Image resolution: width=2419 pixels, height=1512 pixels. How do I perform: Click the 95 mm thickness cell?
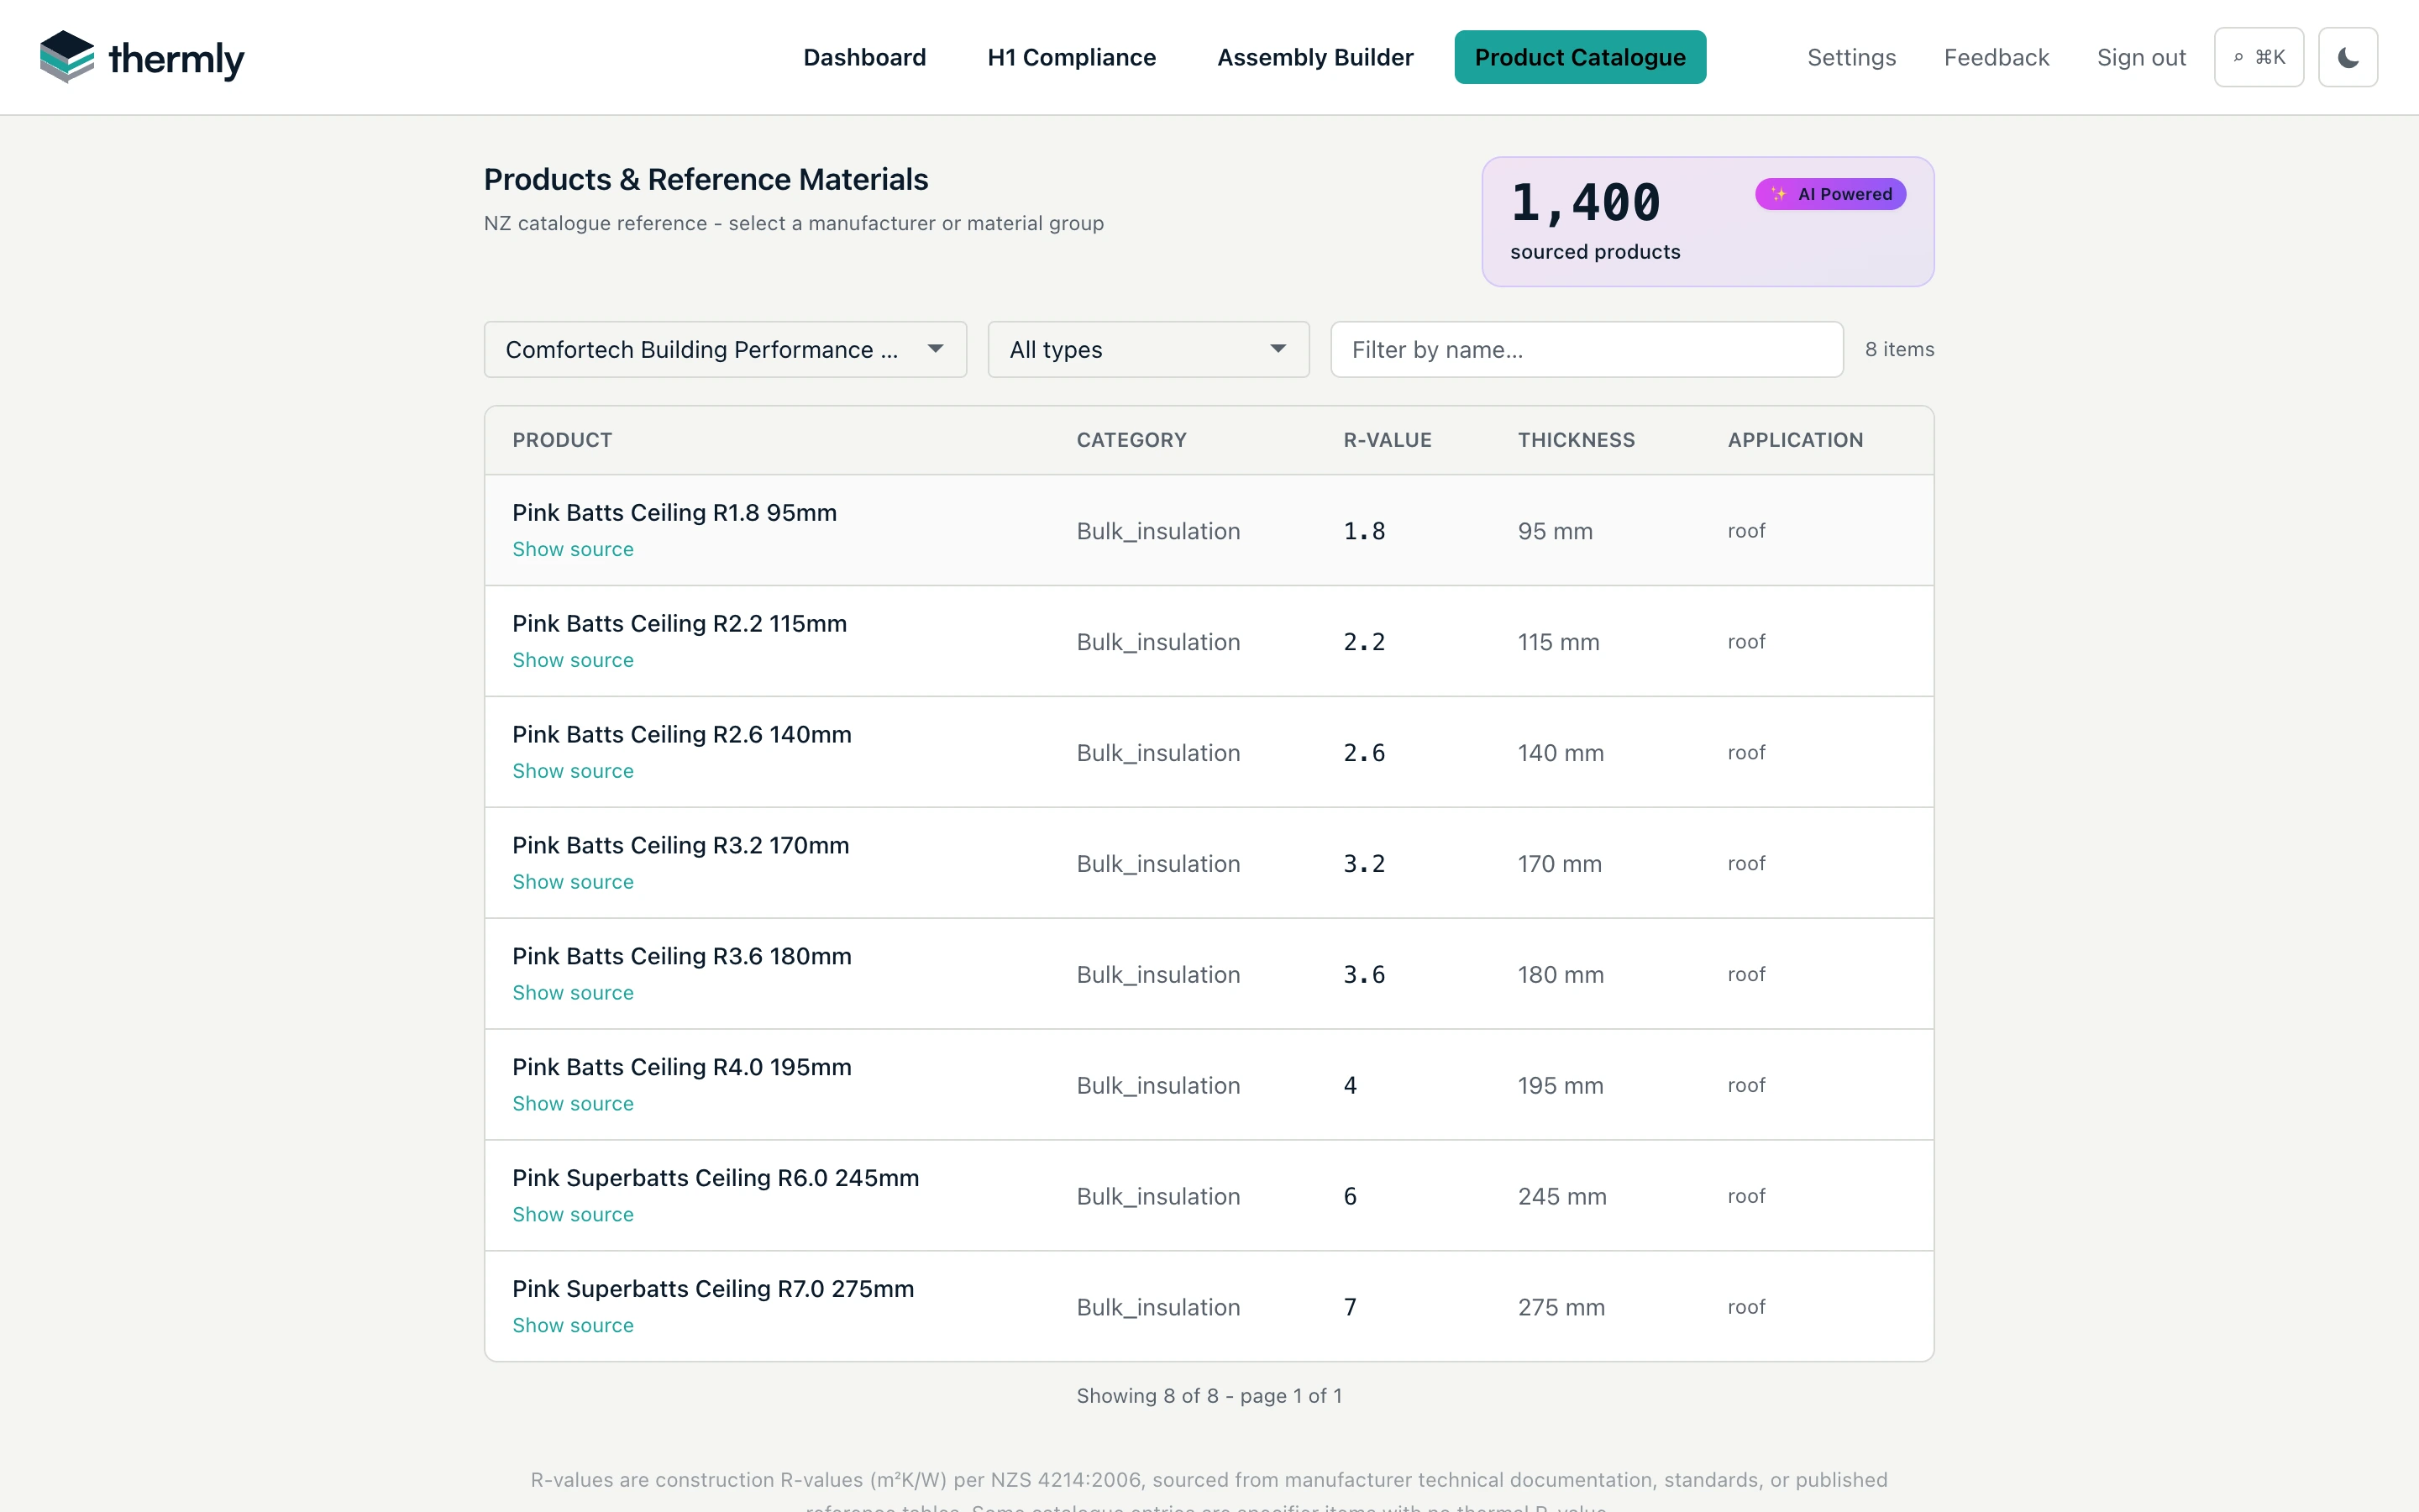click(x=1556, y=531)
